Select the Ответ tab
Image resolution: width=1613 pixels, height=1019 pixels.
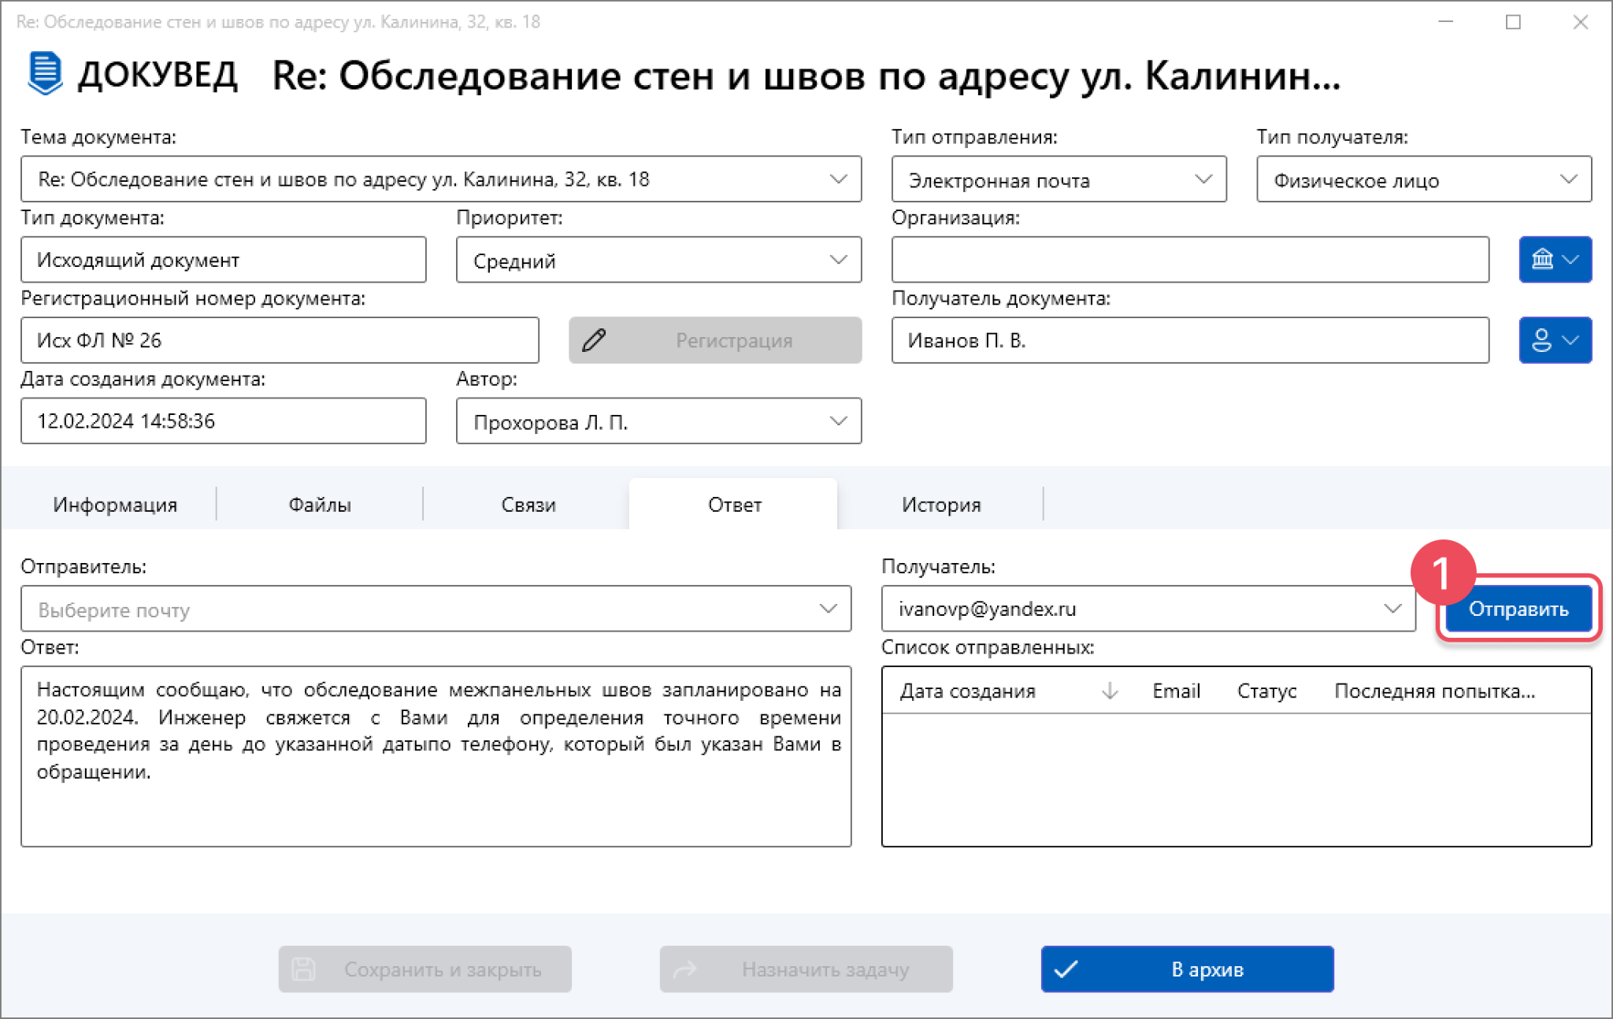(x=734, y=504)
